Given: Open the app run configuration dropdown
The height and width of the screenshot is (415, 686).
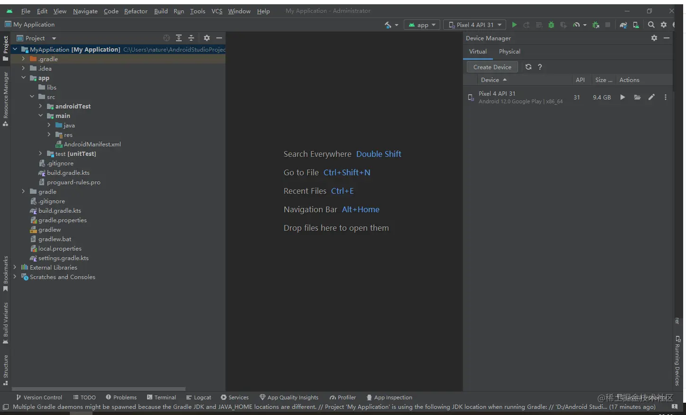Looking at the screenshot, I should (x=422, y=25).
